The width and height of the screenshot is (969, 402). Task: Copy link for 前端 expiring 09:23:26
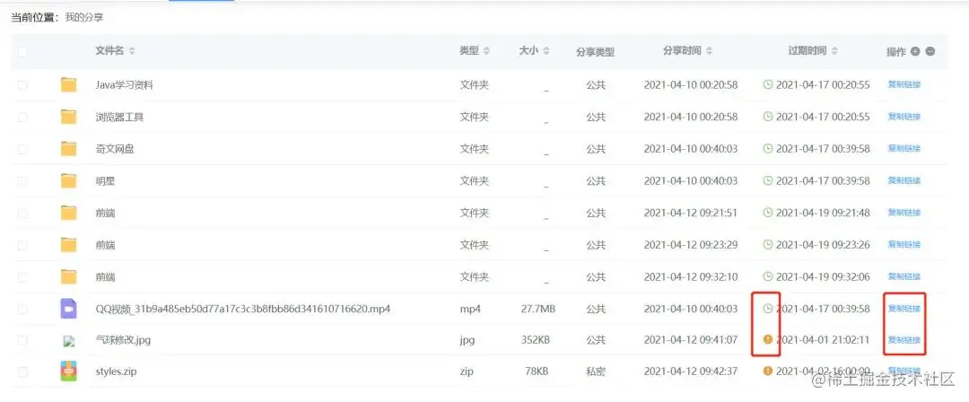pyautogui.click(x=904, y=244)
